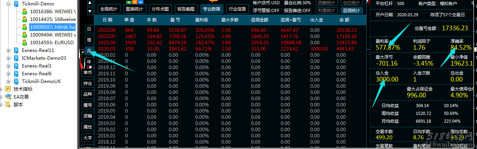Click the 8474.18 profit value
Image resolution: width=477 pixels, height=149 pixels.
[x=178, y=42]
